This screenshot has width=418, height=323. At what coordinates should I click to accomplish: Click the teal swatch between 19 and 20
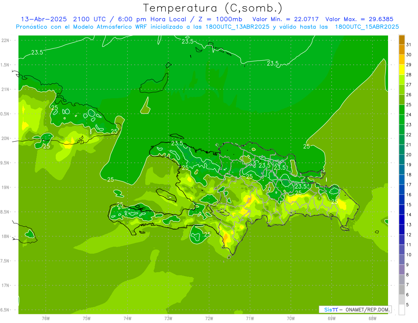[402, 160]
